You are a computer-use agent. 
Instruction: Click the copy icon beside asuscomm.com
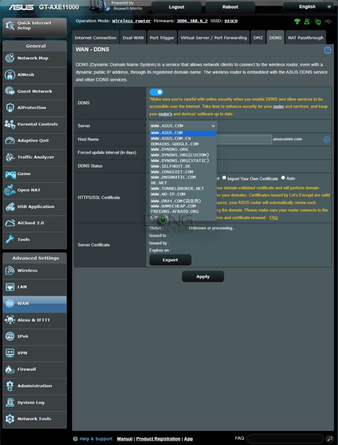point(327,140)
